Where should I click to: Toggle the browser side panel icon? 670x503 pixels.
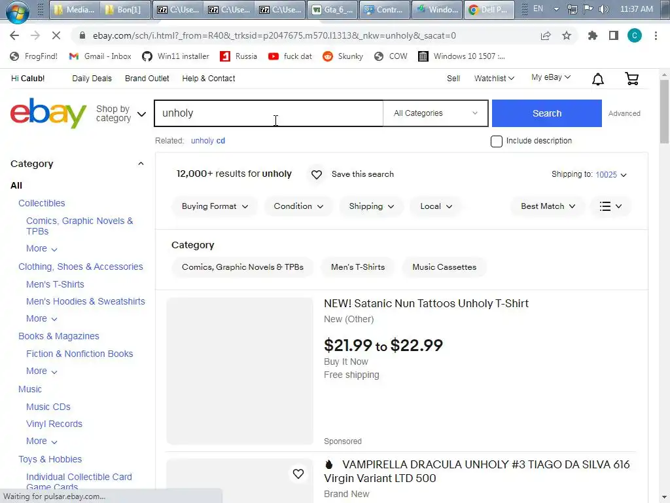(x=614, y=35)
